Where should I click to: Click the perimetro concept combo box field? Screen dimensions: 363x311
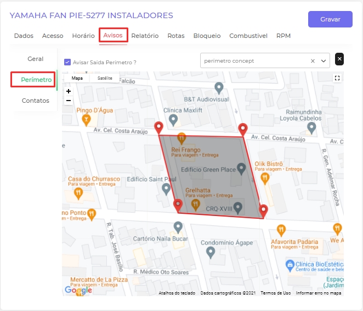[265, 61]
